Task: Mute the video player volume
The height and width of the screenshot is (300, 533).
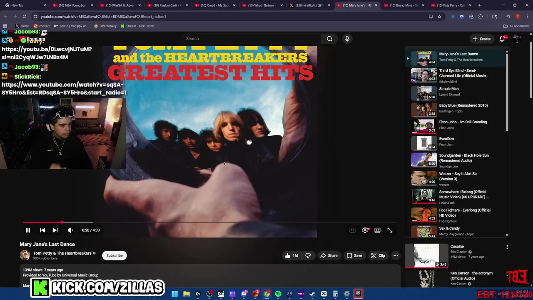Action: 70,230
